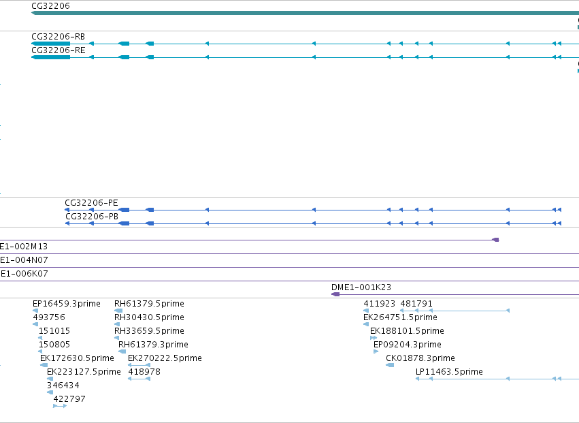Image resolution: width=579 pixels, height=423 pixels.
Task: Click the EK172630.5prime feature glyph
Action: click(44, 365)
